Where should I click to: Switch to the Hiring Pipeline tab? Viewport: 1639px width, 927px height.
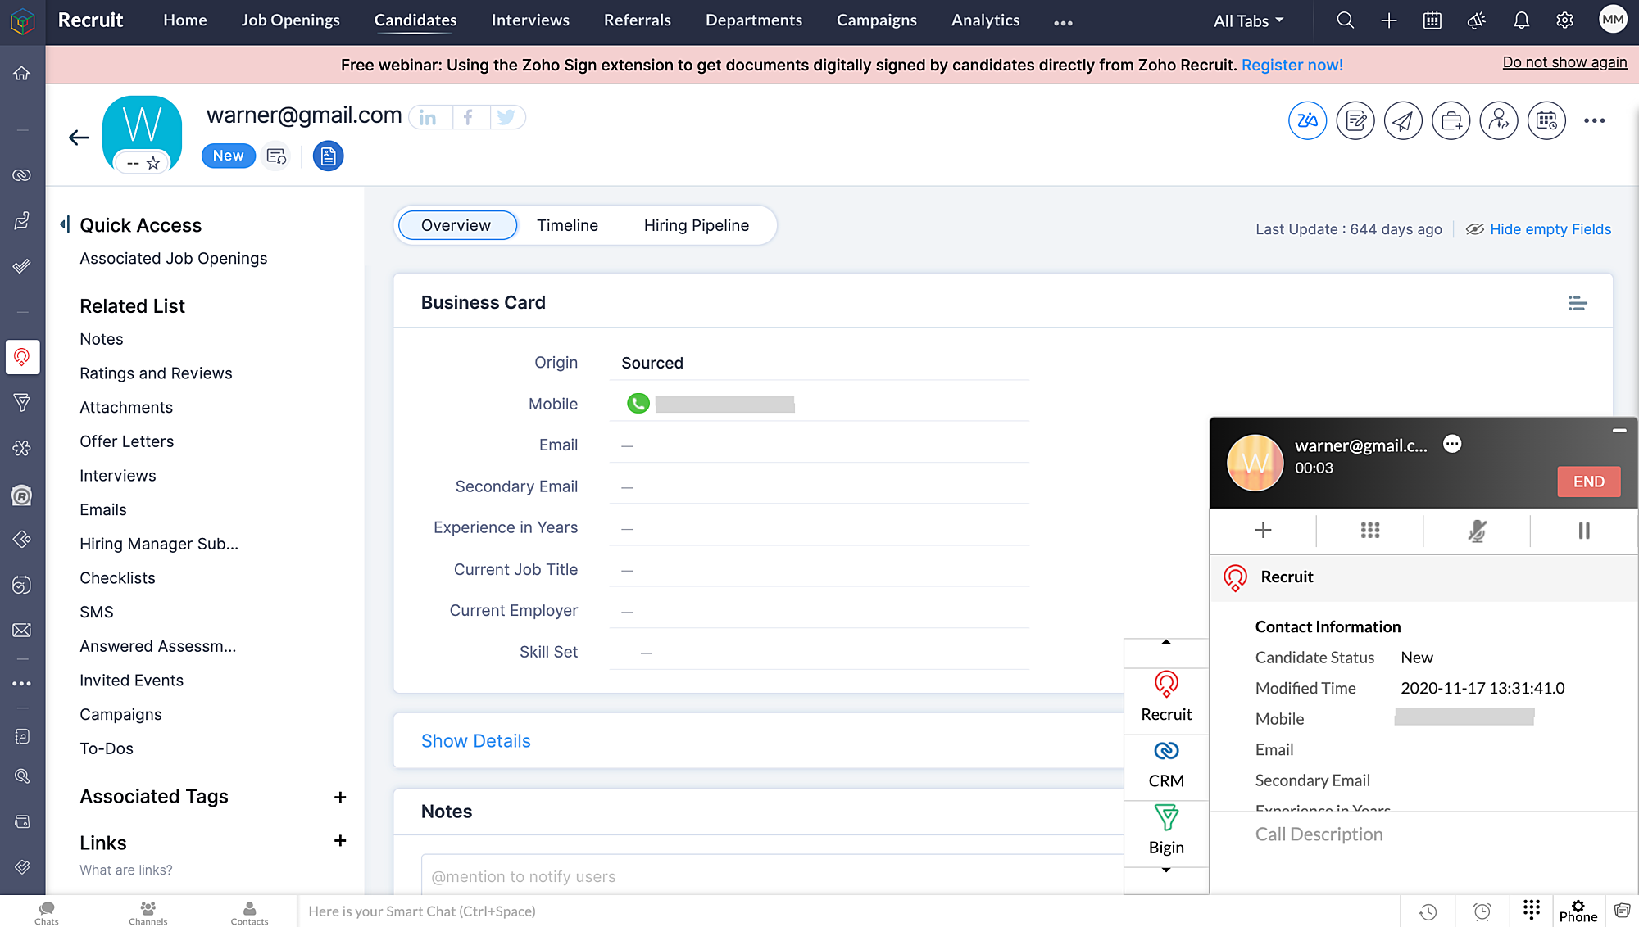pos(696,225)
